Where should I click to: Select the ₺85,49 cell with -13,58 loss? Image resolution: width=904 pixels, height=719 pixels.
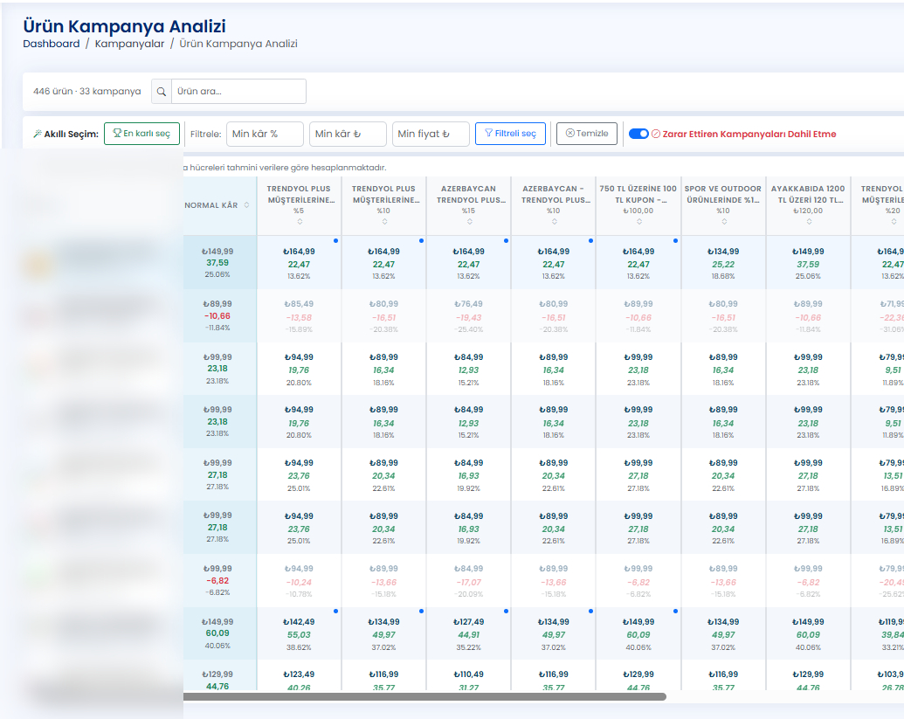300,316
